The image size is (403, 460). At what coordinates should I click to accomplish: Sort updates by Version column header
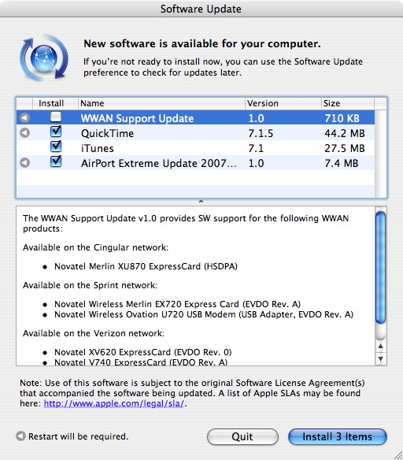pyautogui.click(x=283, y=103)
